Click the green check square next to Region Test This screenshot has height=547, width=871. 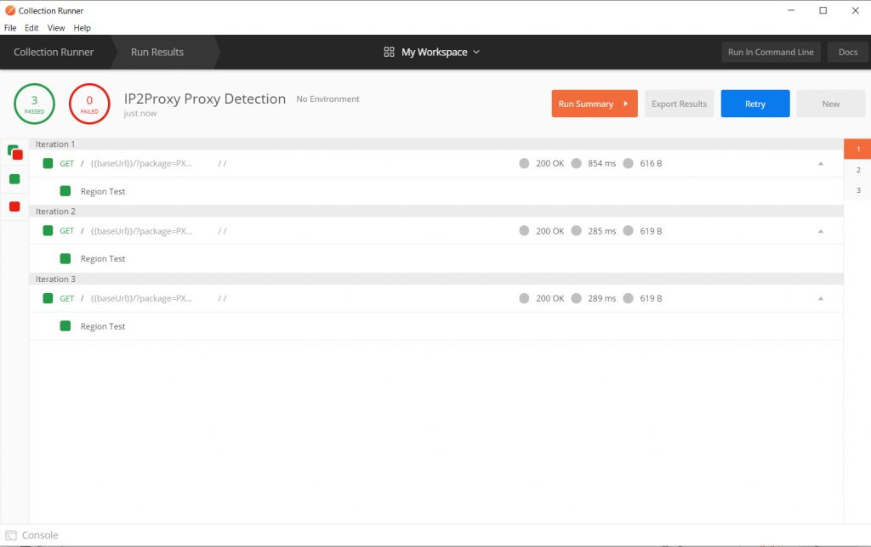coord(65,191)
